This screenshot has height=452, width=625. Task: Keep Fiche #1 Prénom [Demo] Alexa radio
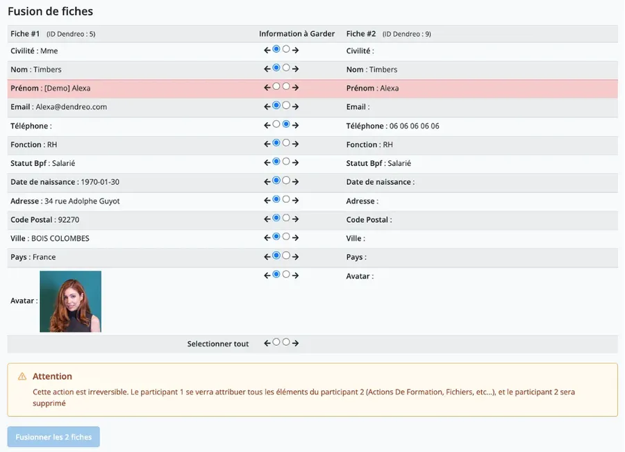tap(276, 87)
